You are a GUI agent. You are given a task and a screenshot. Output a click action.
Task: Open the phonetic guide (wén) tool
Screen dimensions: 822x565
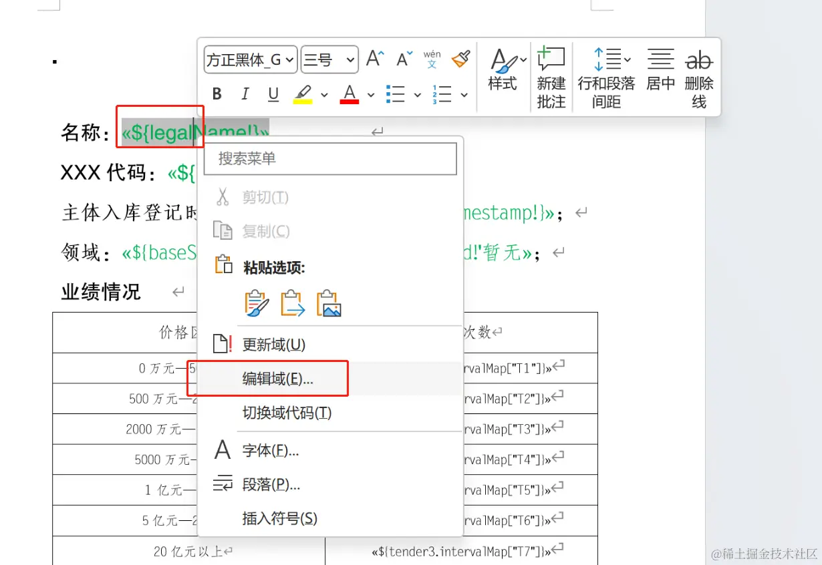click(432, 59)
